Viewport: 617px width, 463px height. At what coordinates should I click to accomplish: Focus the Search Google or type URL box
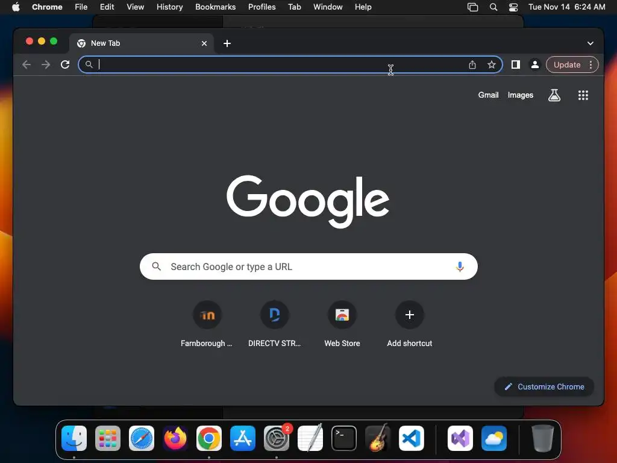(308, 266)
